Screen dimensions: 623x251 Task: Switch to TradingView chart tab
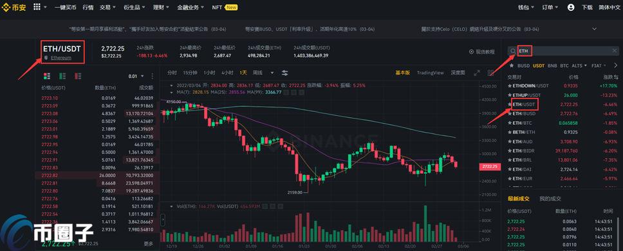coord(431,73)
